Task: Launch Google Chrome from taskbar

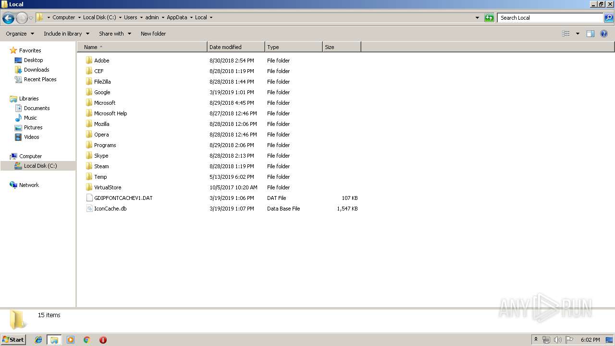Action: 87,340
